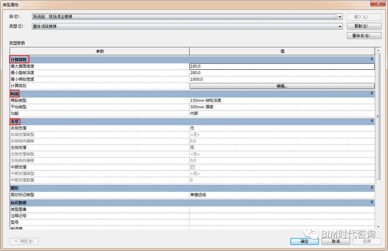The image size is (388, 251).
Task: Click the 类型图像 value cell
Action: pos(282,209)
